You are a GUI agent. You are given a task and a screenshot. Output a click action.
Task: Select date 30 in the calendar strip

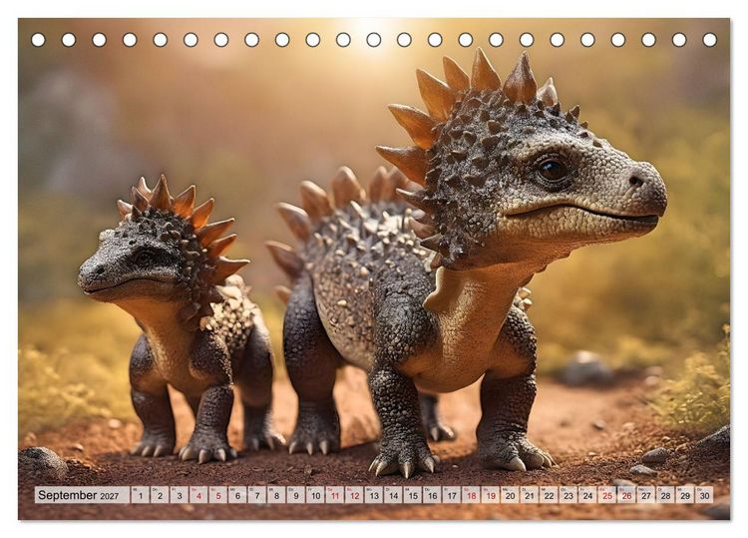(x=704, y=495)
